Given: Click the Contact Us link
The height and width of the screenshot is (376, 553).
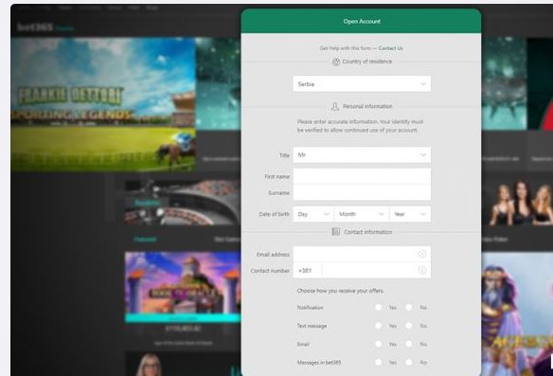Looking at the screenshot, I should point(391,48).
